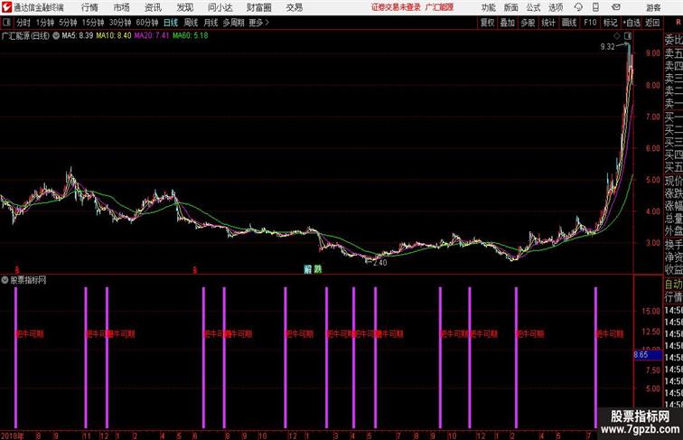
Task: Expand the round dropdown icon beside 股票指标网
Action: click(5, 280)
